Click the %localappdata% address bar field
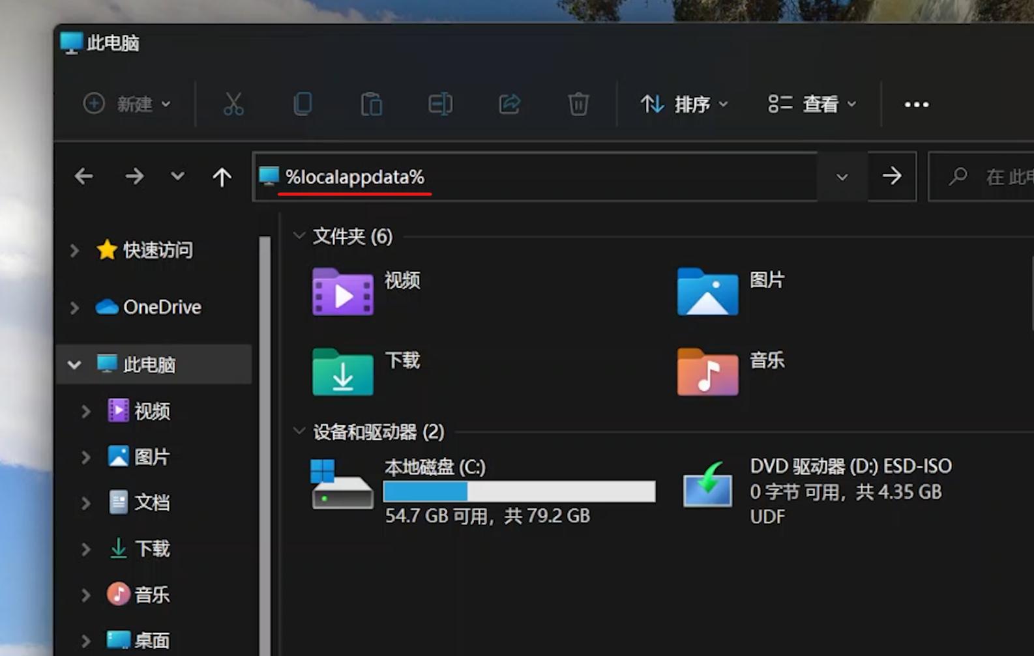The width and height of the screenshot is (1034, 656). pyautogui.click(x=535, y=177)
